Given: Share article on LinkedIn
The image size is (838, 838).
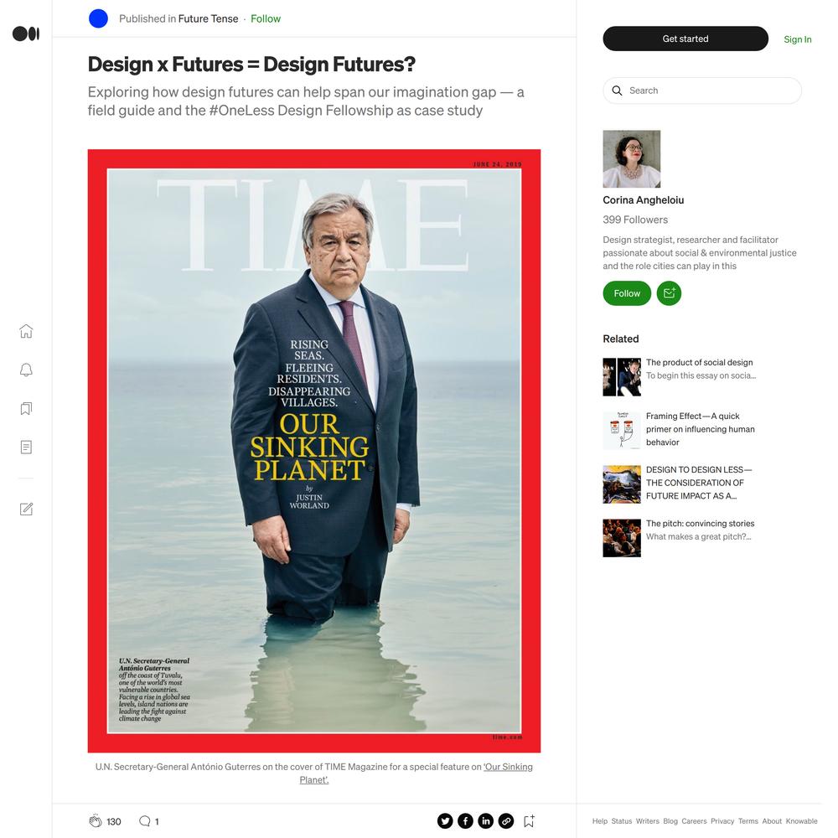Looking at the screenshot, I should [x=485, y=821].
